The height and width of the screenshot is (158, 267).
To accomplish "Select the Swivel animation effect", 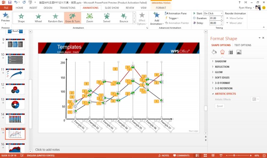I will [107, 18].
